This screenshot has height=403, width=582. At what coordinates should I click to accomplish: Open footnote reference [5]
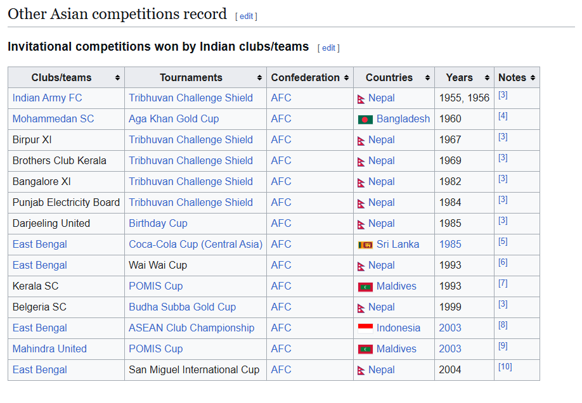click(503, 241)
